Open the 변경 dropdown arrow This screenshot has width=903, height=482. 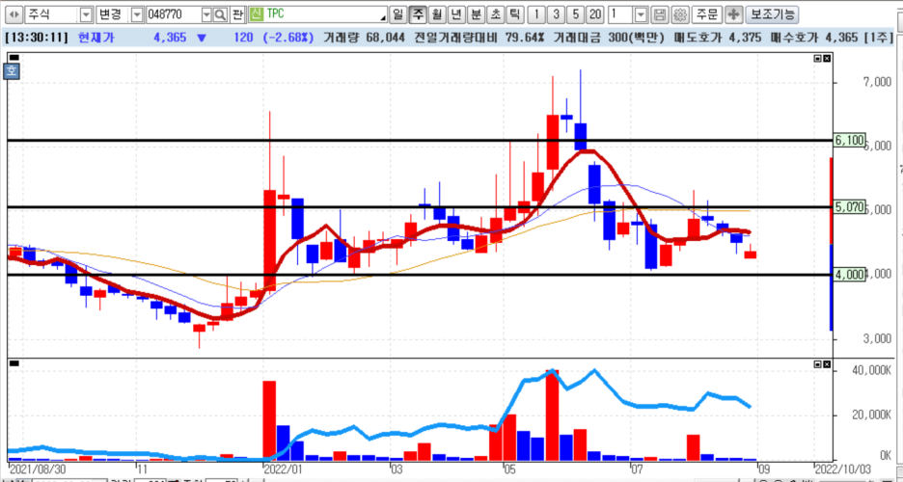[137, 14]
